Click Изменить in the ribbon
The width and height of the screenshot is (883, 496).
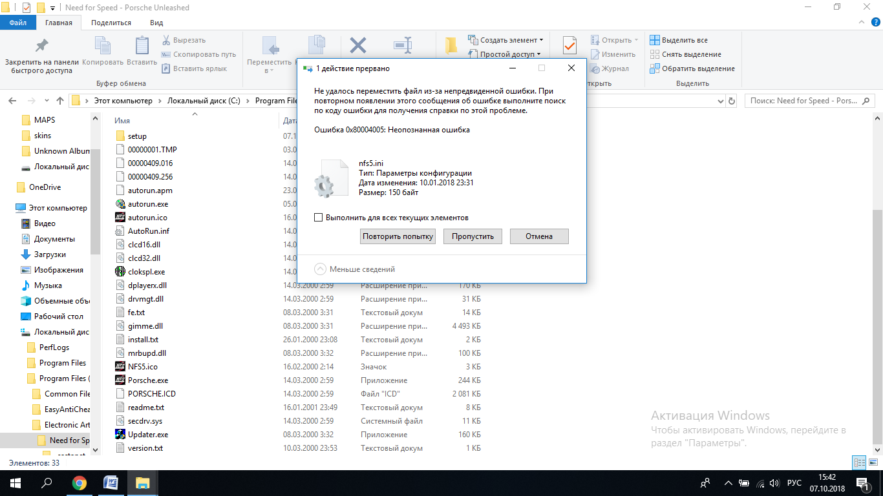click(613, 54)
